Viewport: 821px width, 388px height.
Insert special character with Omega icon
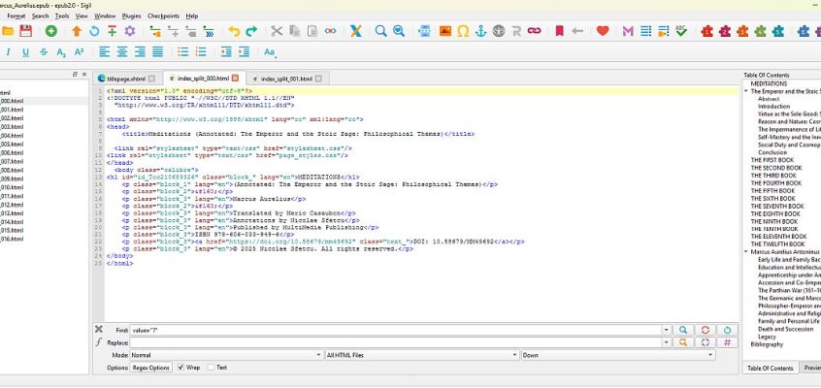coord(463,31)
